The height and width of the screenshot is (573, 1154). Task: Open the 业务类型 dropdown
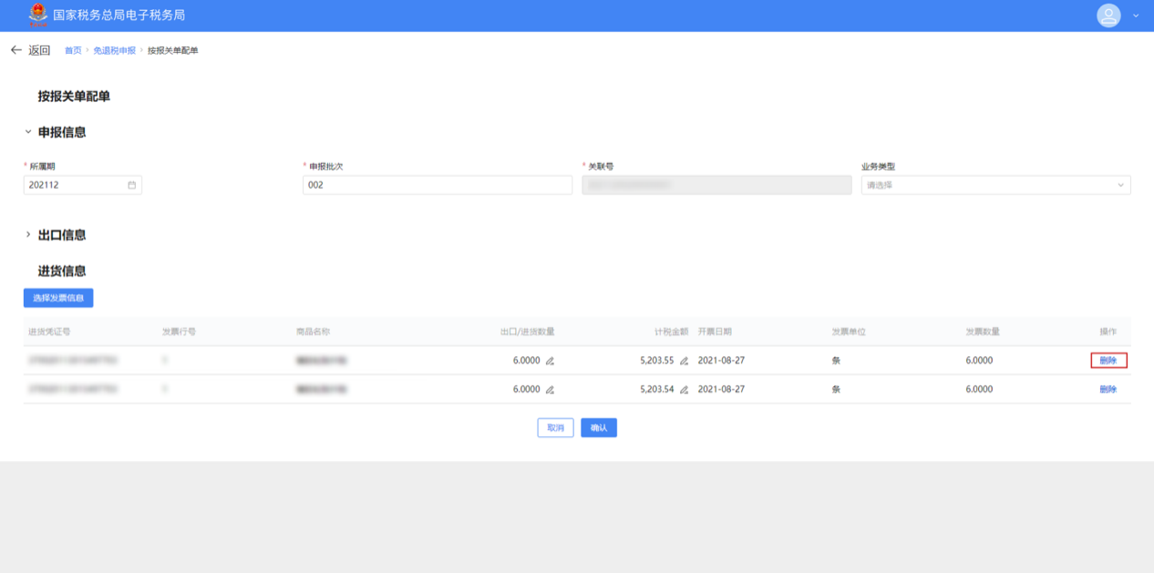coord(995,185)
